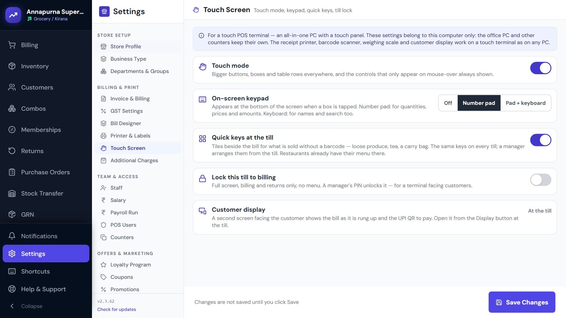Open POS Users settings page
The width and height of the screenshot is (566, 318).
click(x=138, y=225)
